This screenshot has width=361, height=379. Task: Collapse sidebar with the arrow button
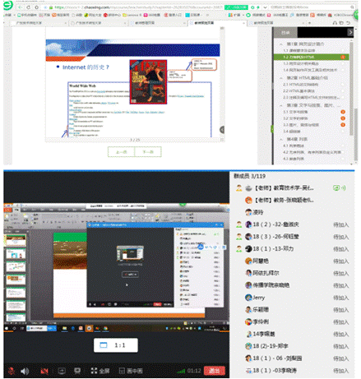pos(350,33)
